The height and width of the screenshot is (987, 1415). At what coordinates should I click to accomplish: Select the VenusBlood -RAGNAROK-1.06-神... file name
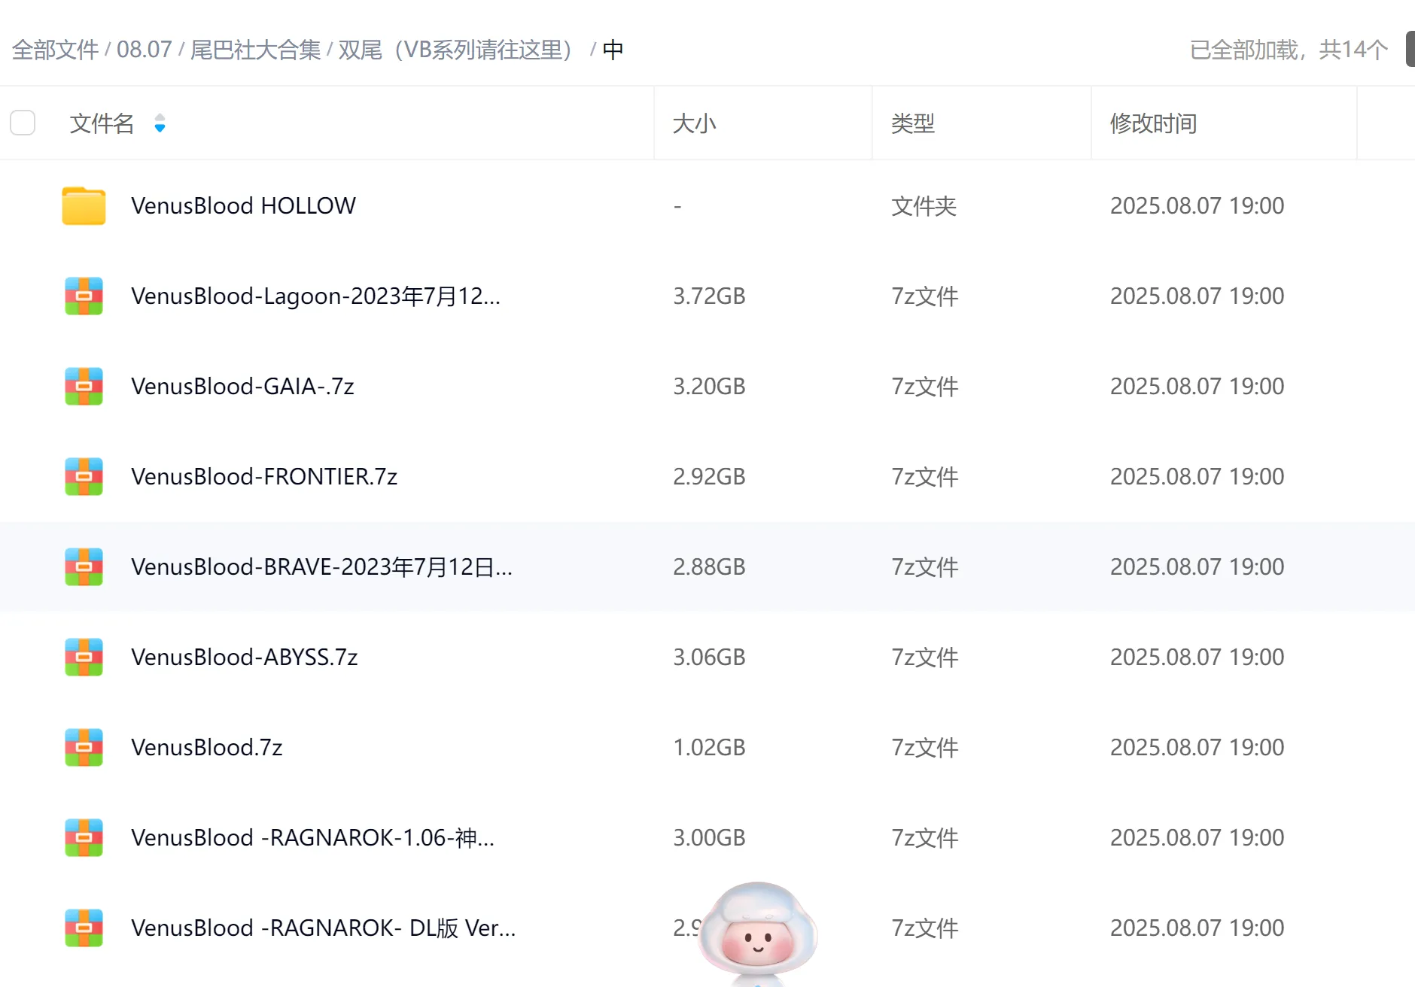pyautogui.click(x=313, y=837)
